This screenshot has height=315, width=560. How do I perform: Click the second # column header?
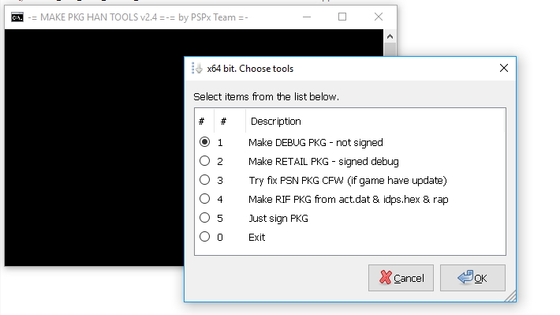pyautogui.click(x=230, y=122)
